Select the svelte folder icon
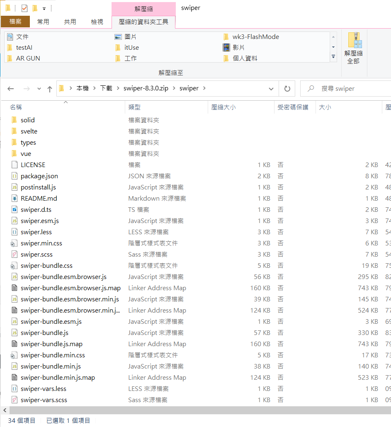The height and width of the screenshot is (427, 391). [x=15, y=131]
